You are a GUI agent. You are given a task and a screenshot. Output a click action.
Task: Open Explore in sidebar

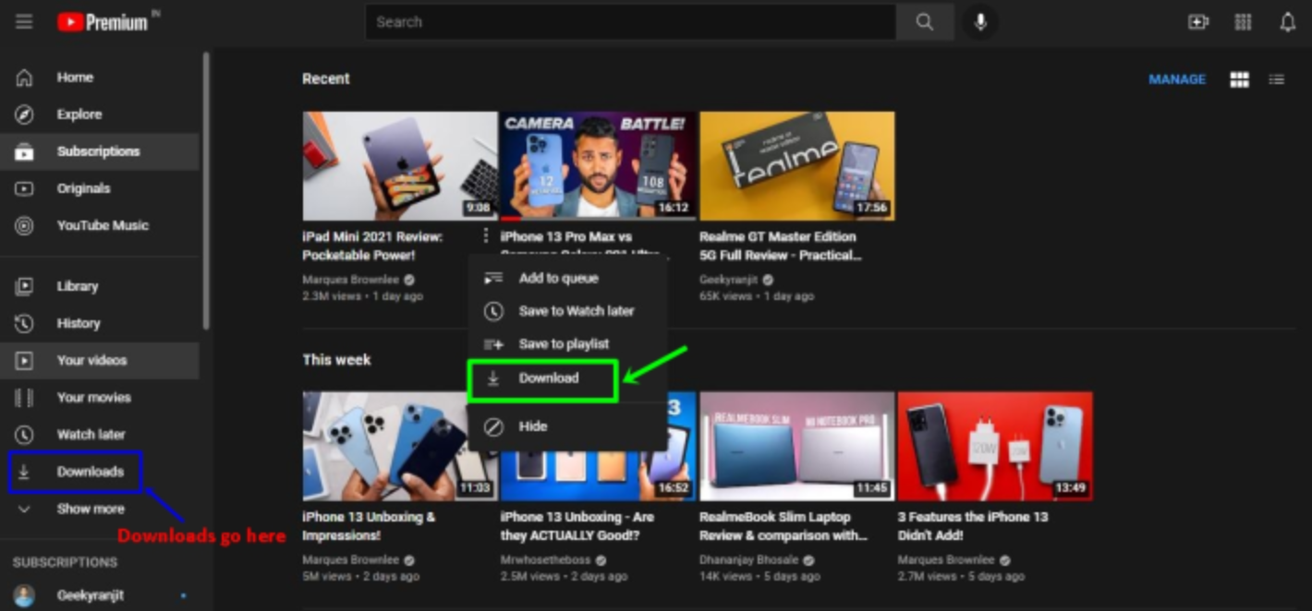[x=100, y=114]
